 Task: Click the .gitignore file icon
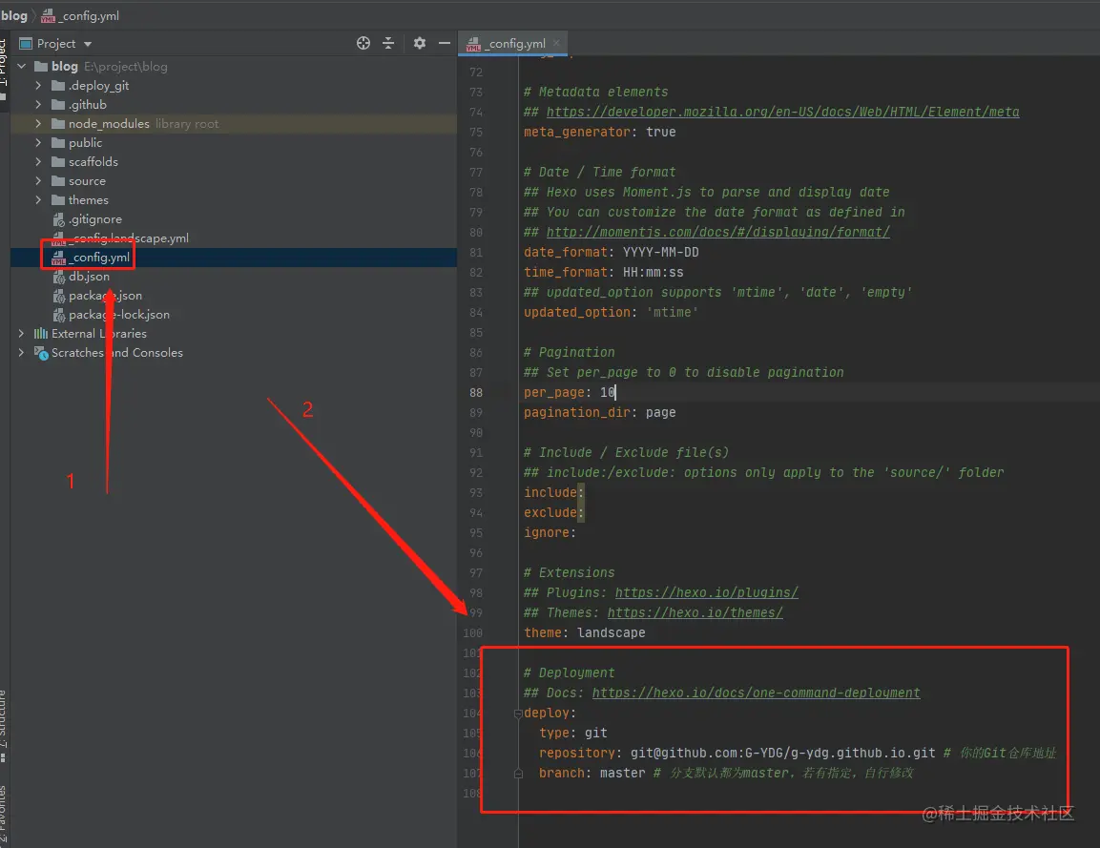point(59,219)
